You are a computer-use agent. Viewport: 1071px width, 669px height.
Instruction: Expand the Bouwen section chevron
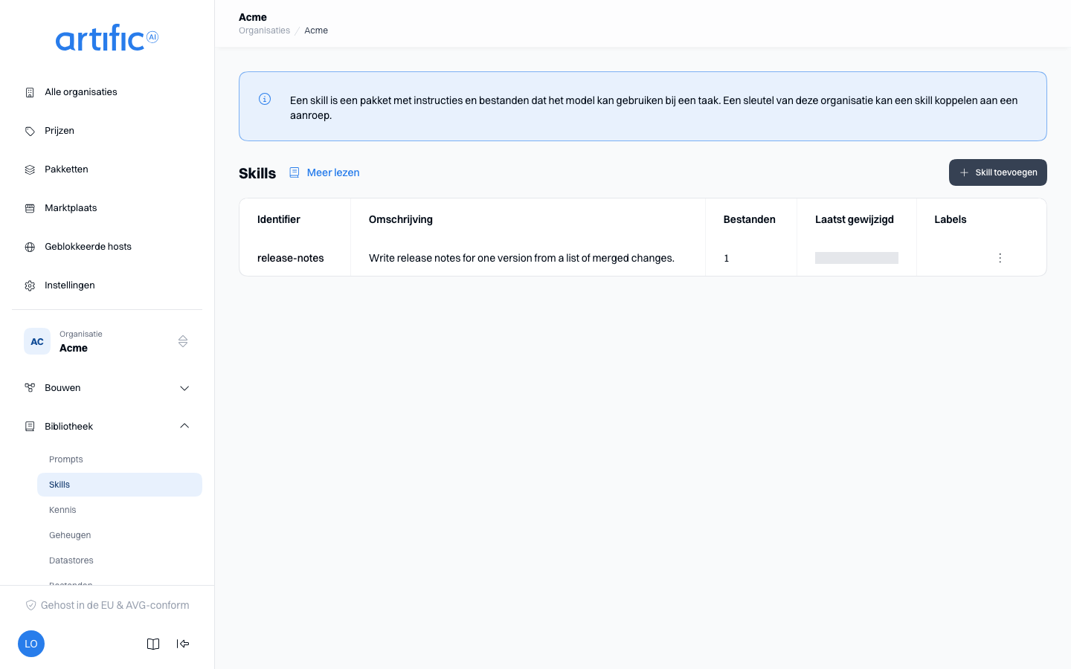click(x=184, y=388)
